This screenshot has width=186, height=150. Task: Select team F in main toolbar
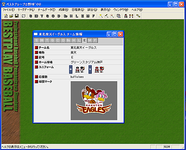point(93,16)
